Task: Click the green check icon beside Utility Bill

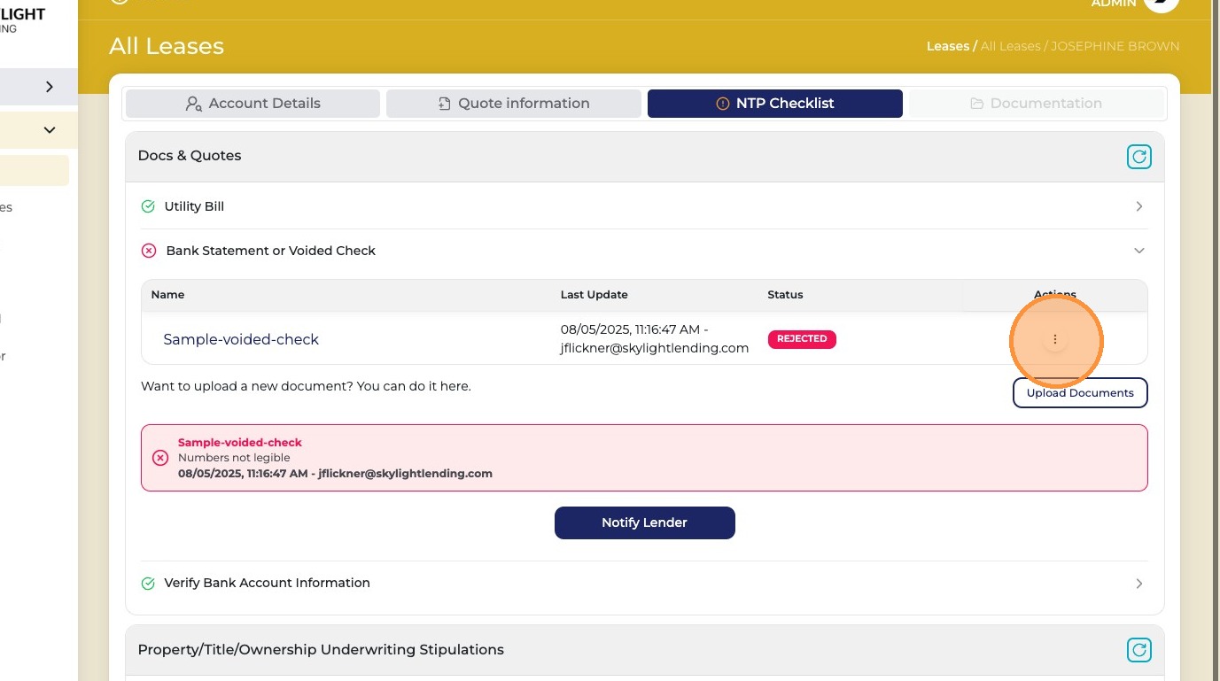Action: coord(148,206)
